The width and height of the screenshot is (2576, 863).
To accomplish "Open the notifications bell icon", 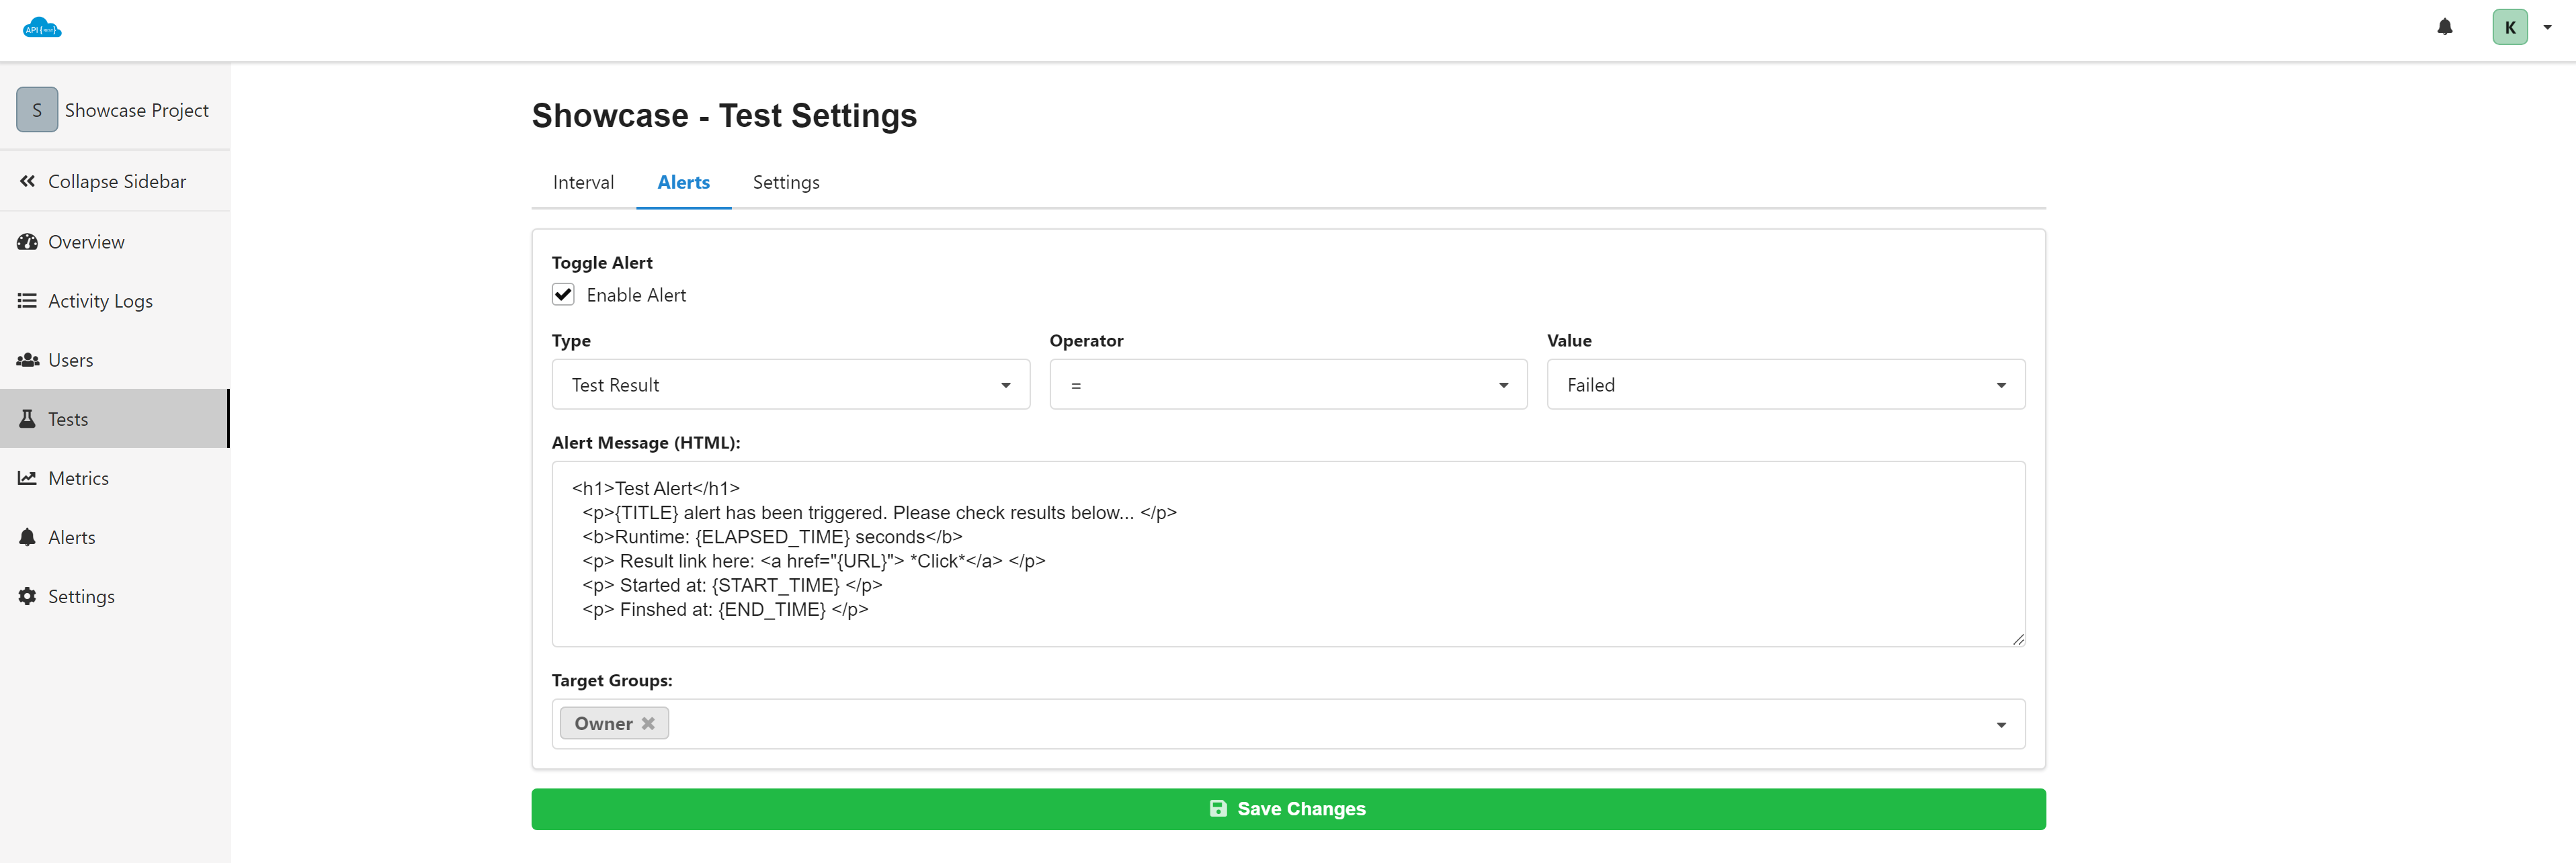I will [x=2444, y=27].
